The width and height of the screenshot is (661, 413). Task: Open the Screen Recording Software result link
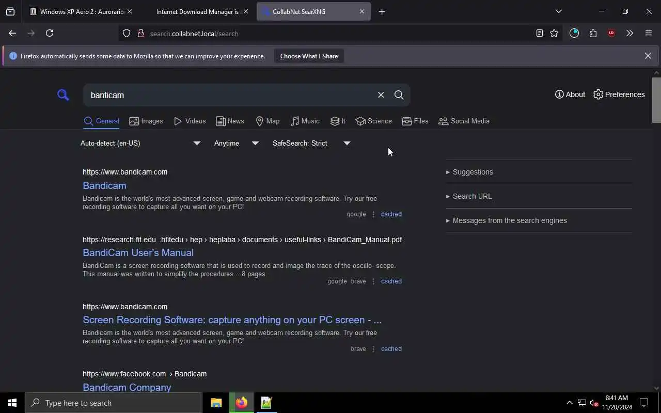(232, 320)
